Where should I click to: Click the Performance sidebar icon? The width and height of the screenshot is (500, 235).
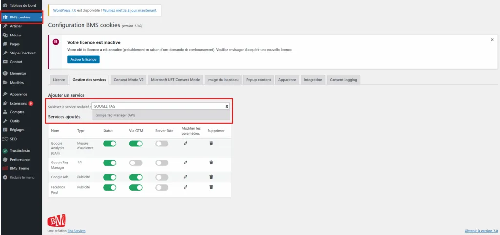[x=5, y=160]
